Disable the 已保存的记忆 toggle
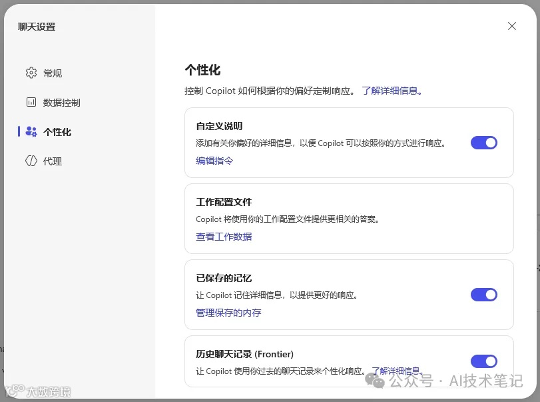Image resolution: width=540 pixels, height=402 pixels. pos(484,295)
